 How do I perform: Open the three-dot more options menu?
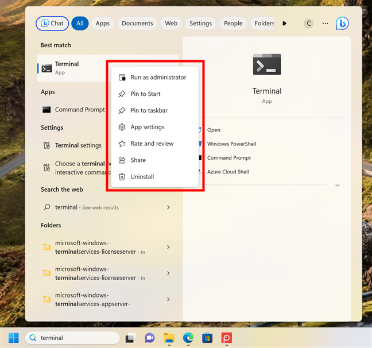325,24
